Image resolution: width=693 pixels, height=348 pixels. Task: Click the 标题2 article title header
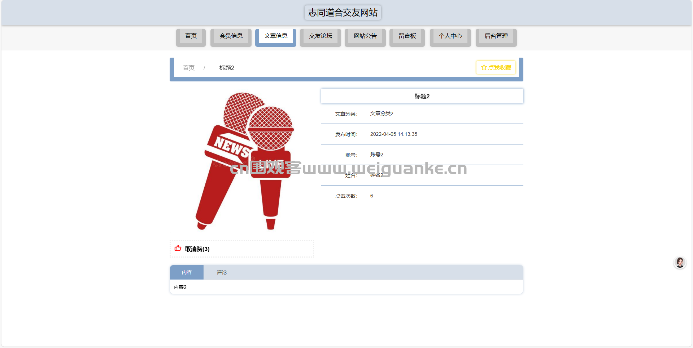422,96
